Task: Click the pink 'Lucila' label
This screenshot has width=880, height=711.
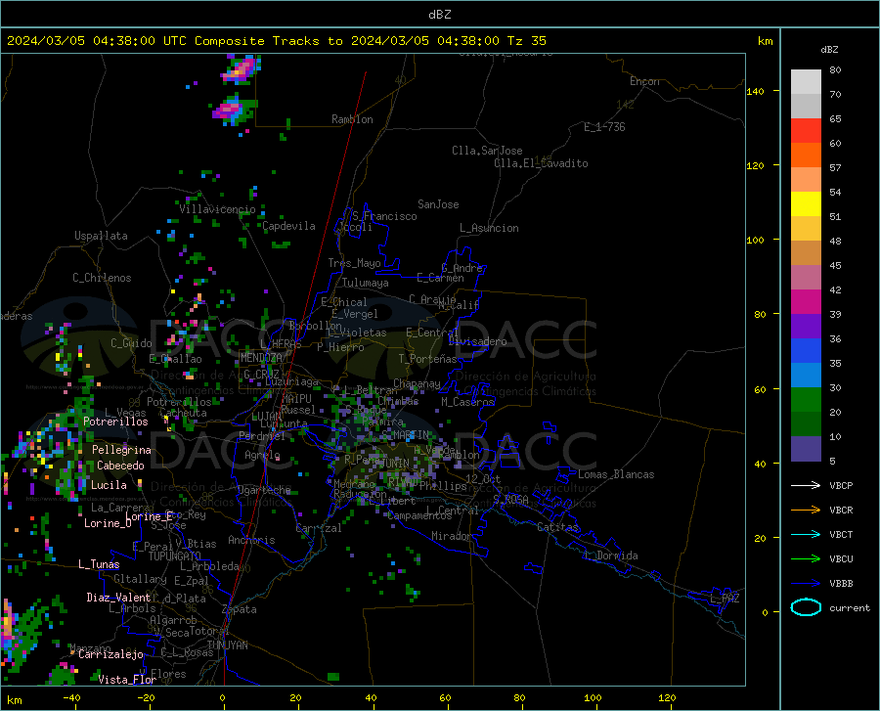Action: [x=109, y=485]
